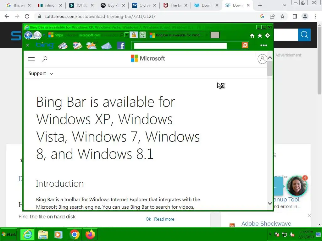Image resolution: width=322 pixels, height=241 pixels.
Task: Bookmark this page with Chrome star
Action: coord(282,16)
